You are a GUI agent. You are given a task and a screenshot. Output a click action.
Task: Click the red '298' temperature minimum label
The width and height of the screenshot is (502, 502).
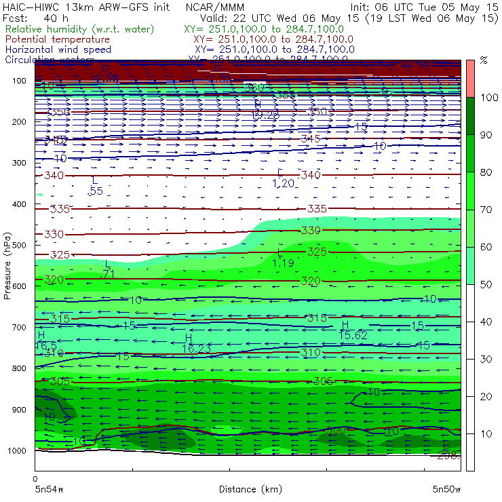(448, 456)
